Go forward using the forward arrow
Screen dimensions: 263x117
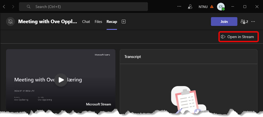point(13,7)
